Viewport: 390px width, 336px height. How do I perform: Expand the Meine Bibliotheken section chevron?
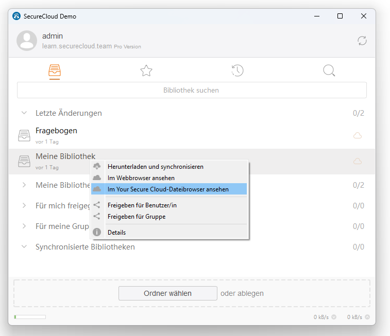24,185
